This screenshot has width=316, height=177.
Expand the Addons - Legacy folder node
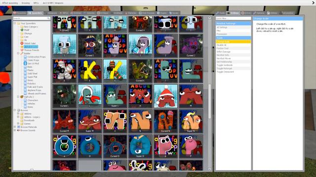(x=18, y=117)
